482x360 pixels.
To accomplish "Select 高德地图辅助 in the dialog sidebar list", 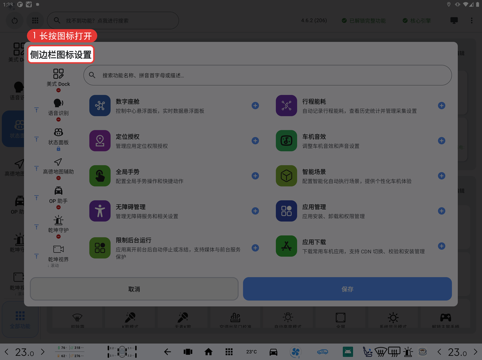I will (x=58, y=166).
